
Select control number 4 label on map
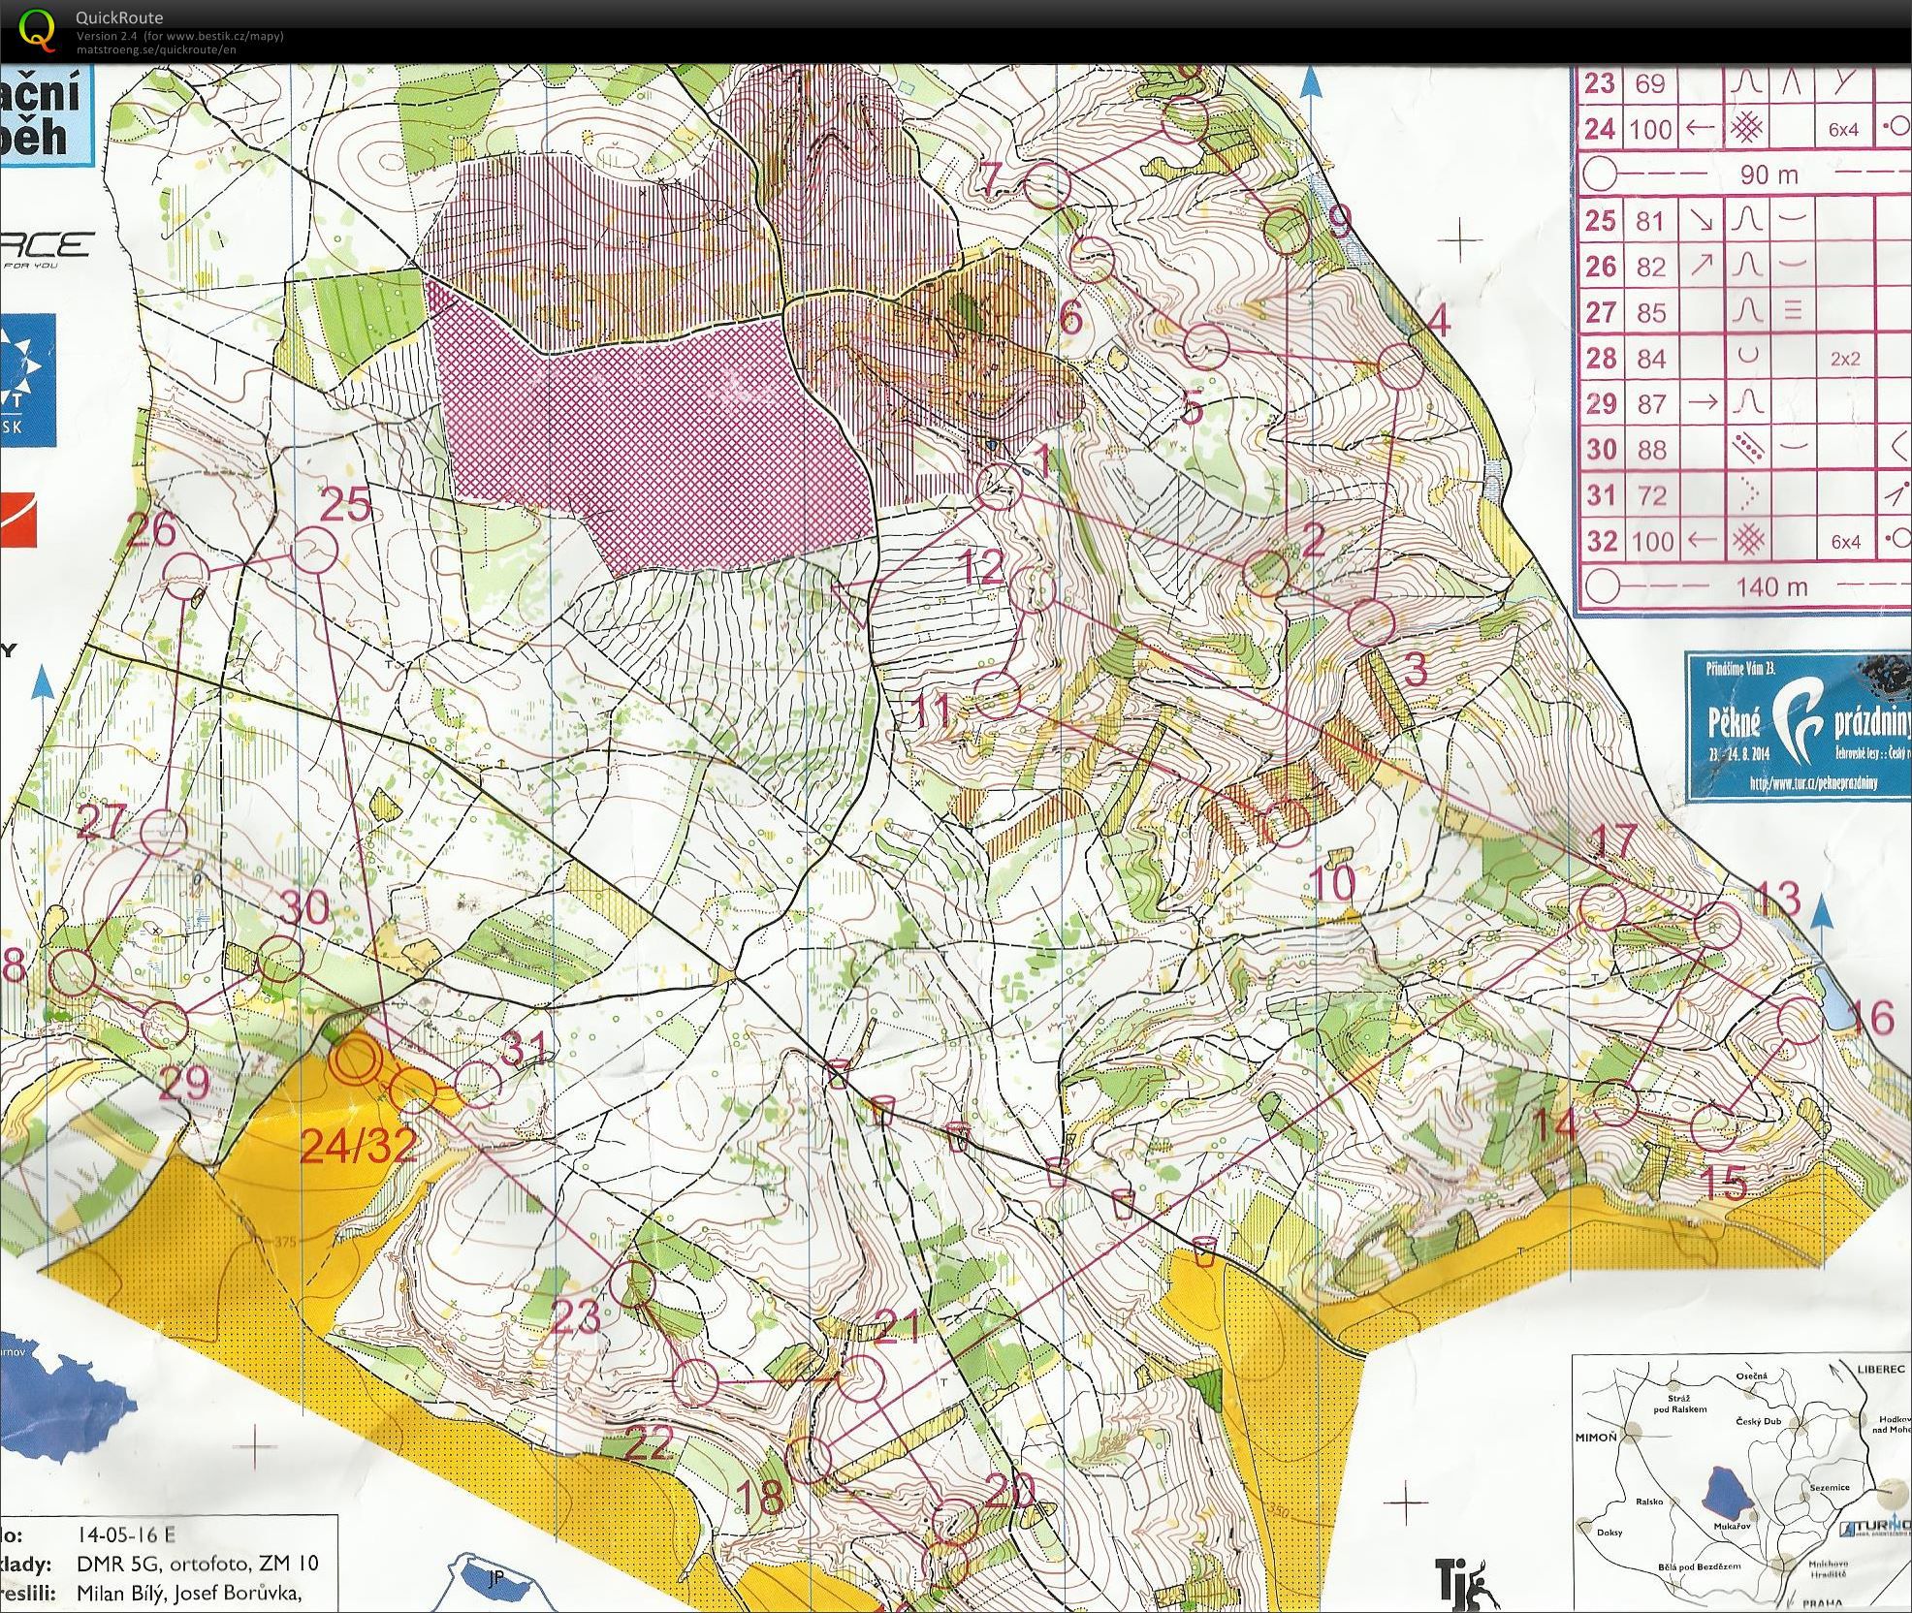coord(1438,319)
